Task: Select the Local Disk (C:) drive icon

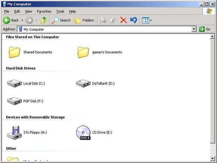Action: point(14,83)
